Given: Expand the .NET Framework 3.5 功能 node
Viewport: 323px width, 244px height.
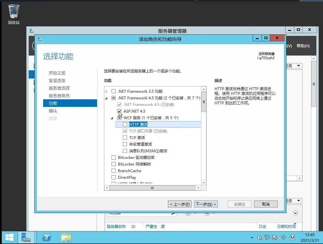Looking at the screenshot, I should [107, 91].
